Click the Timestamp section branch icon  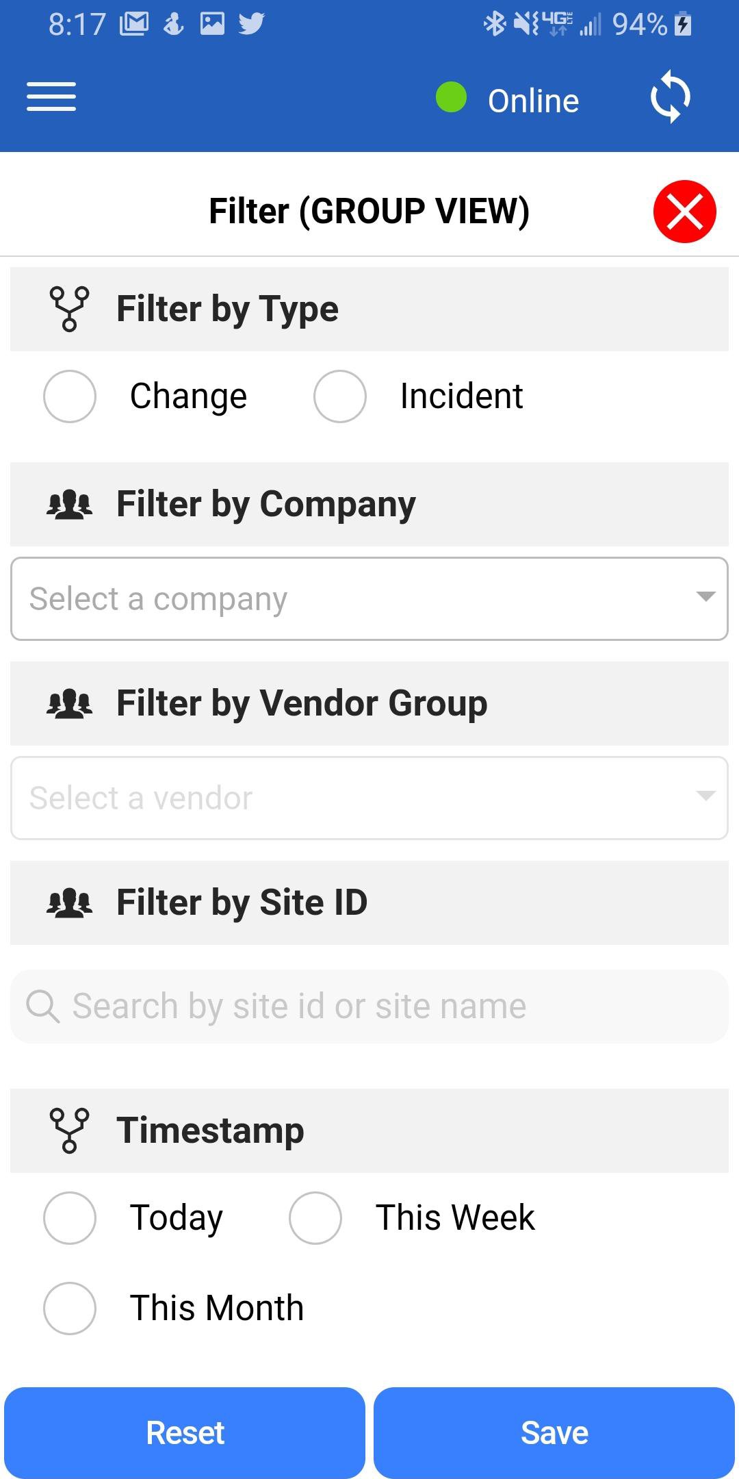click(69, 1130)
